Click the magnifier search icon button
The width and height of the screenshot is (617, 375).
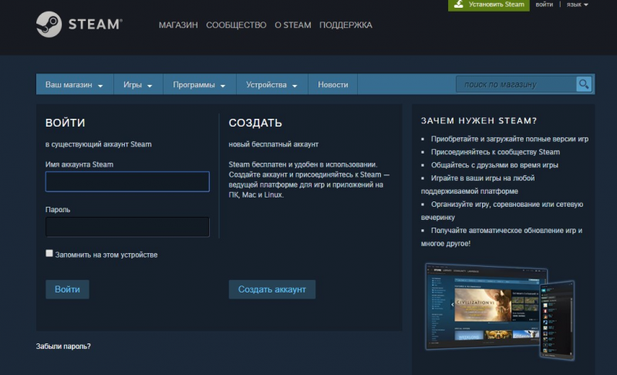(x=584, y=84)
